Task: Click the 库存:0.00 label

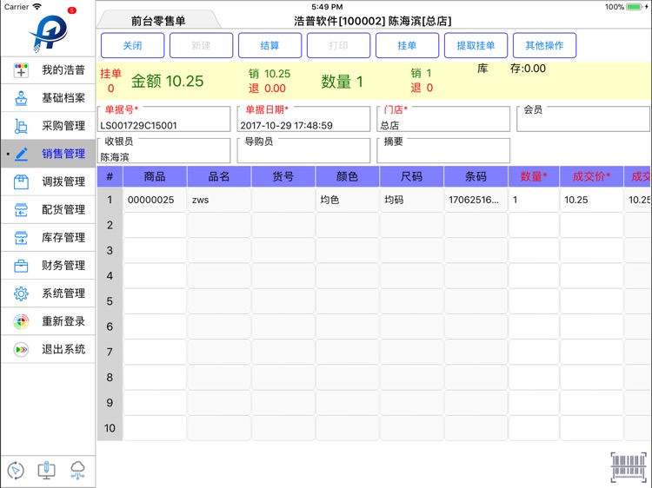Action: click(x=511, y=69)
